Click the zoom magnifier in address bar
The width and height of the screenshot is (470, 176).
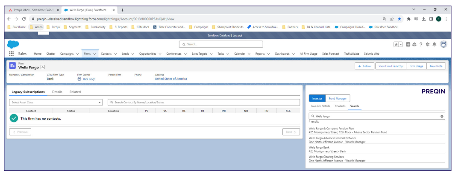click(385, 19)
